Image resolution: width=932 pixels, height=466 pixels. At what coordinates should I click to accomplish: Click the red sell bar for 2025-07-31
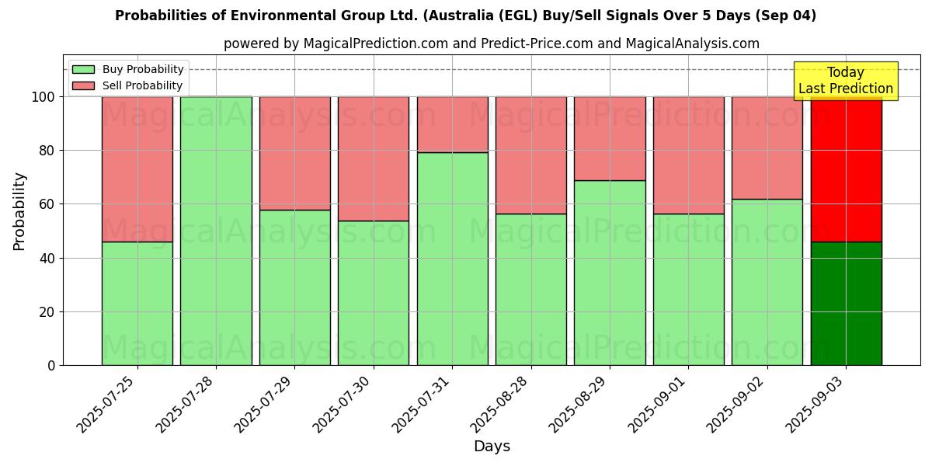click(x=453, y=124)
